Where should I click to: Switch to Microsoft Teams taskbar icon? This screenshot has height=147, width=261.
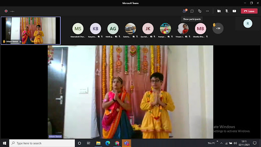coord(126,143)
